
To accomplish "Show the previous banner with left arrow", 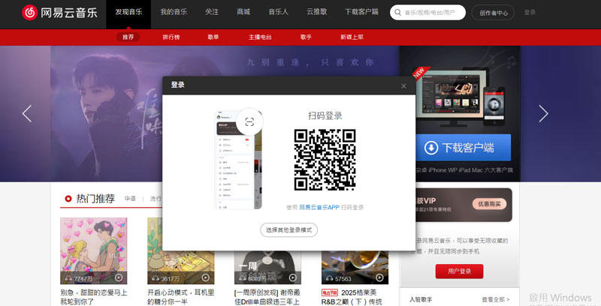I will click(26, 113).
